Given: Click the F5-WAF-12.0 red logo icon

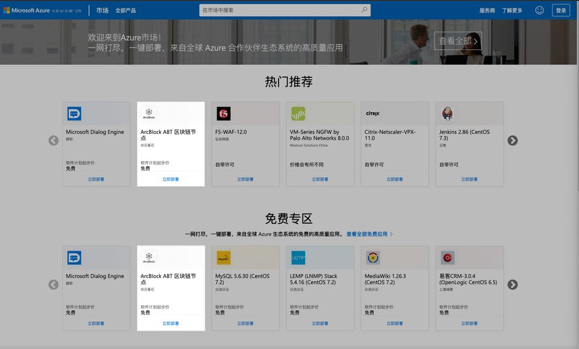Looking at the screenshot, I should click(224, 113).
